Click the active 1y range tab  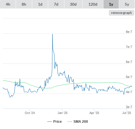click(111, 4)
